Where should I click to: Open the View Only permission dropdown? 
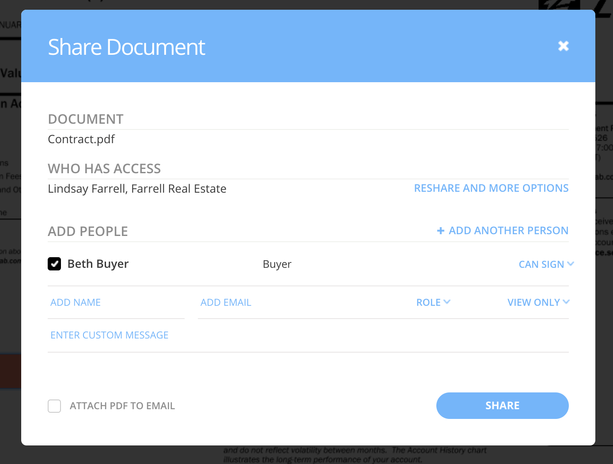click(534, 302)
